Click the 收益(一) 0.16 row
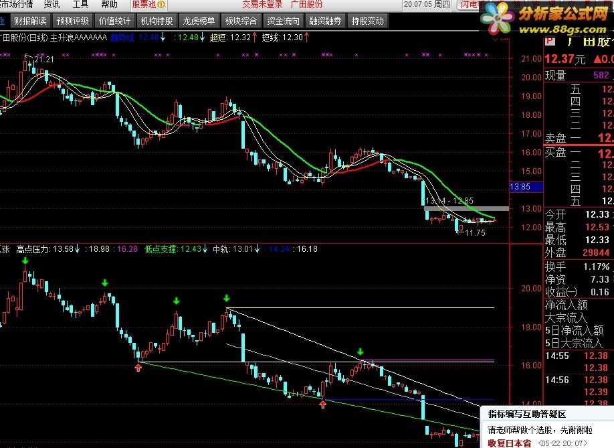 tap(579, 292)
